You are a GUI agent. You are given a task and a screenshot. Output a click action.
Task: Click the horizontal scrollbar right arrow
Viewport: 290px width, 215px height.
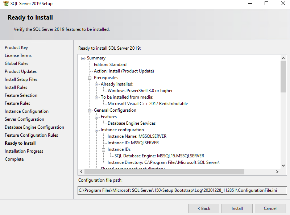click(277, 172)
